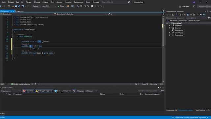Click the split editor plus icon above scrollbar
Screen dimensions: 211x119
point(163,14)
